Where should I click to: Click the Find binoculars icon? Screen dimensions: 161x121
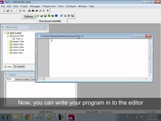point(33,11)
